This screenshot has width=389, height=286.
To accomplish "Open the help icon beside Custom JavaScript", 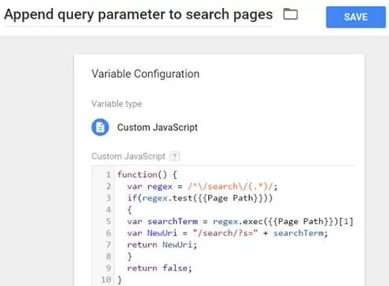I will (174, 157).
